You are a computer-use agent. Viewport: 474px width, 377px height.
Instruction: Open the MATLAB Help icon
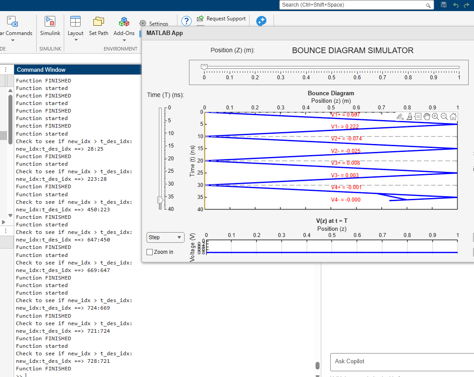click(x=186, y=21)
